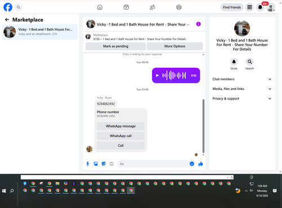Click the 9284882492 message bubble

[x=105, y=103]
